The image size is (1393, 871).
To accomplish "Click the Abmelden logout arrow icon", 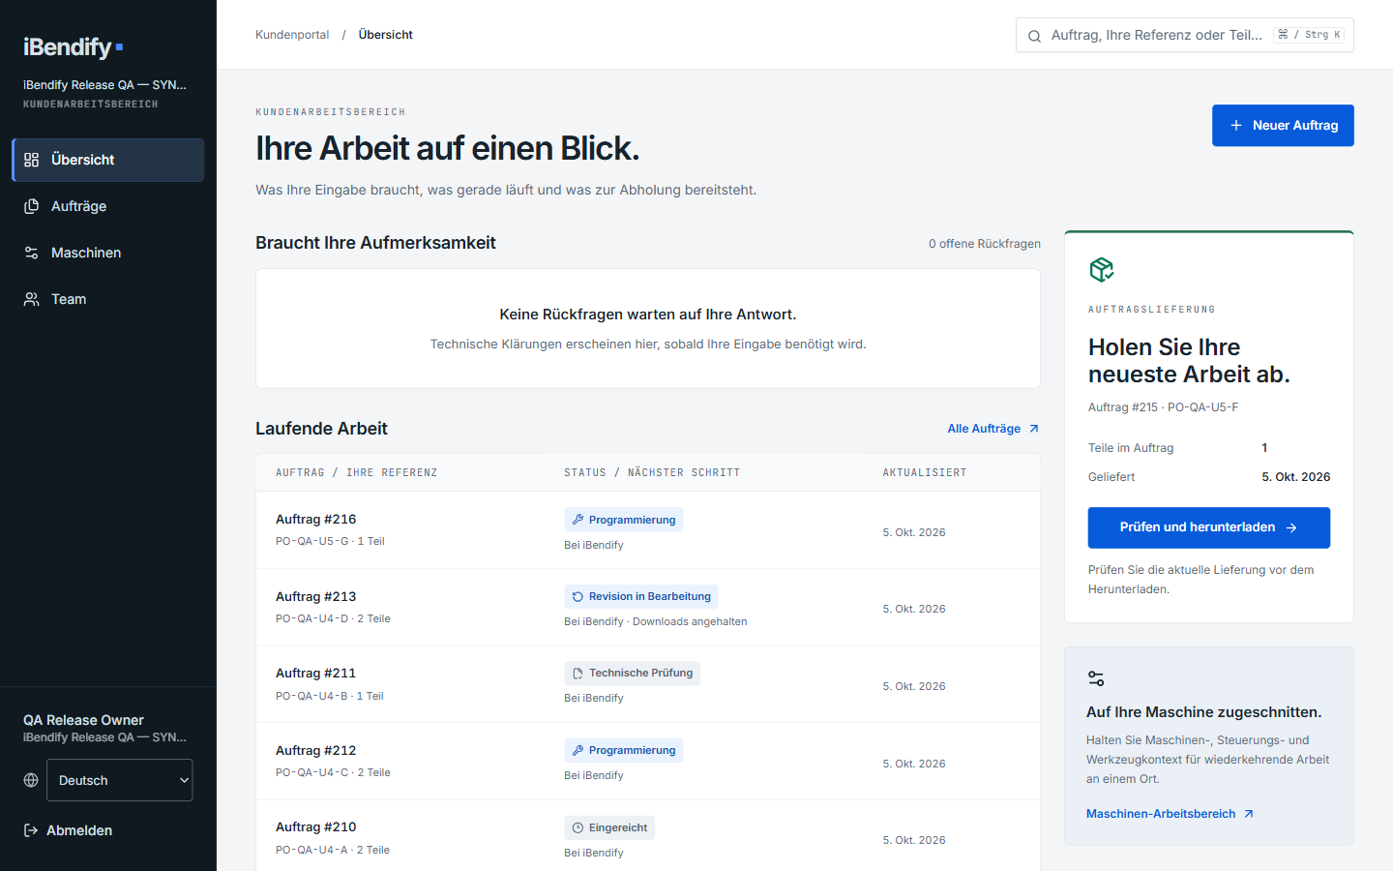I will pyautogui.click(x=31, y=830).
